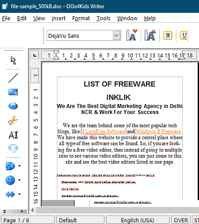
Task: Click the decrease font size icon
Action: tap(132, 35)
